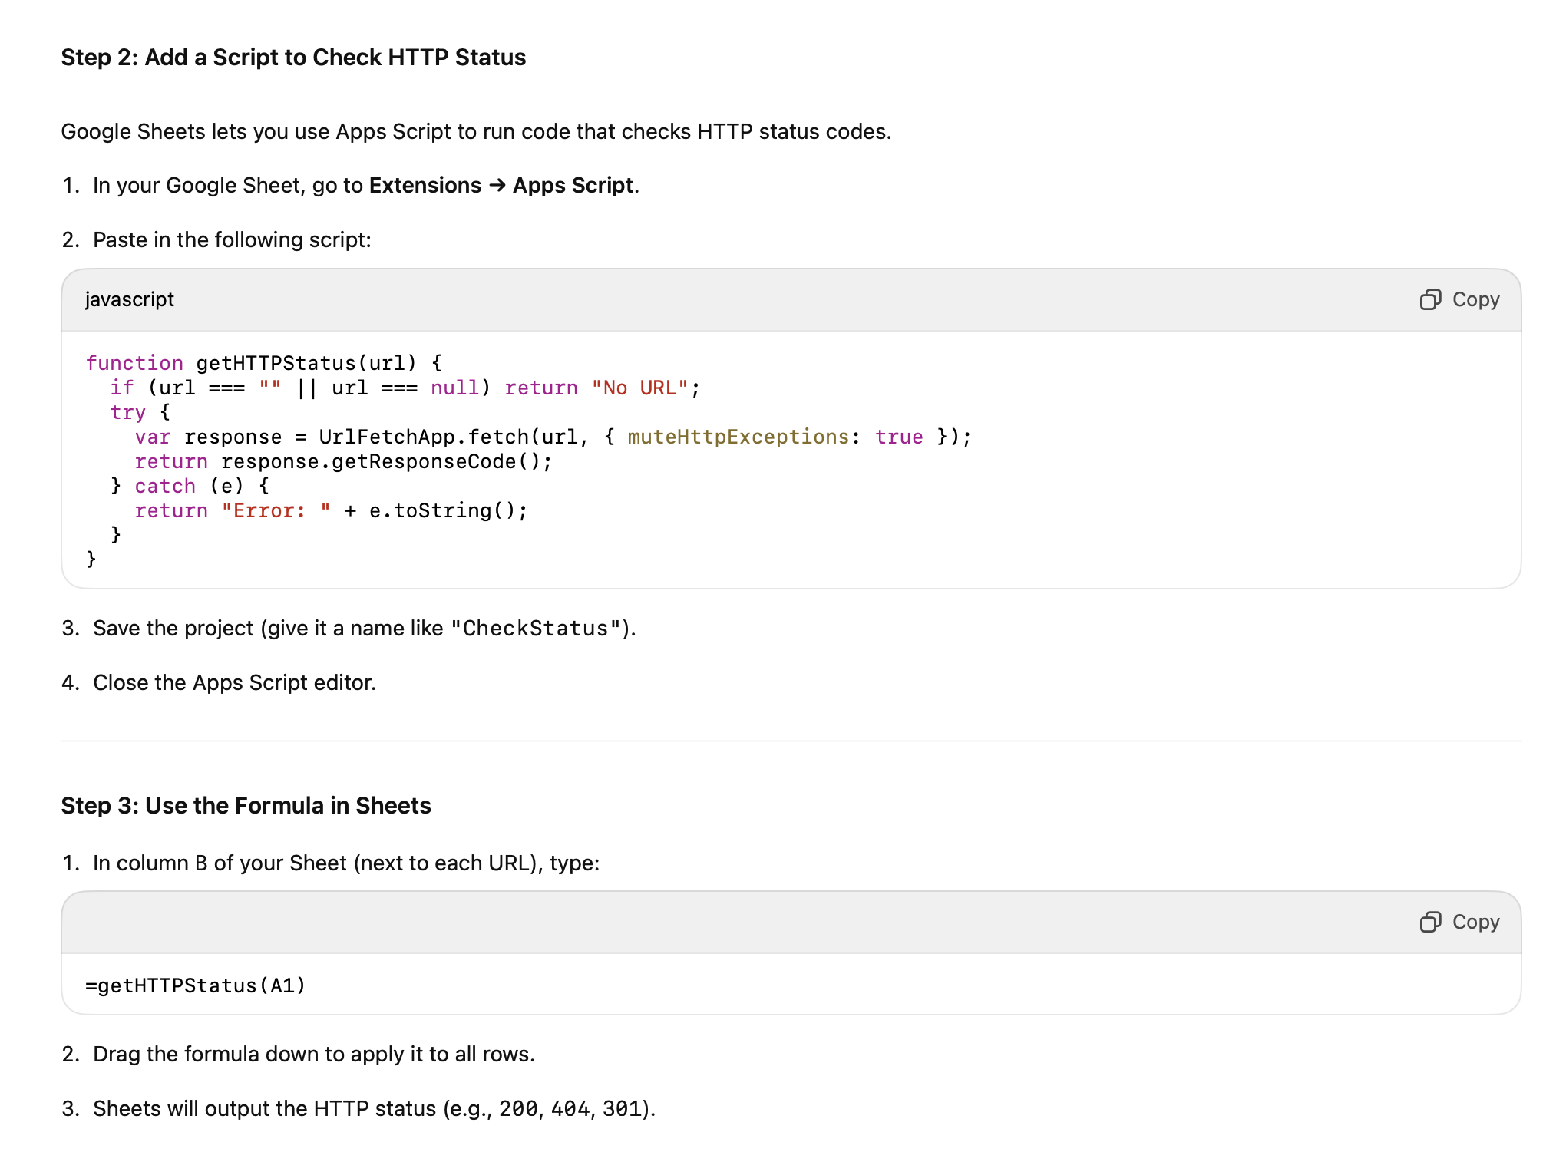Click the Step 3 heading about using the formula
This screenshot has height=1162, width=1566.
pyautogui.click(x=246, y=805)
